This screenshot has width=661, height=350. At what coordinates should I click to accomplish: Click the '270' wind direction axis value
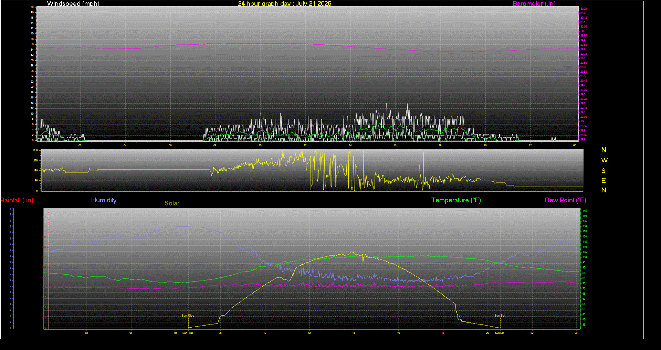(35, 160)
